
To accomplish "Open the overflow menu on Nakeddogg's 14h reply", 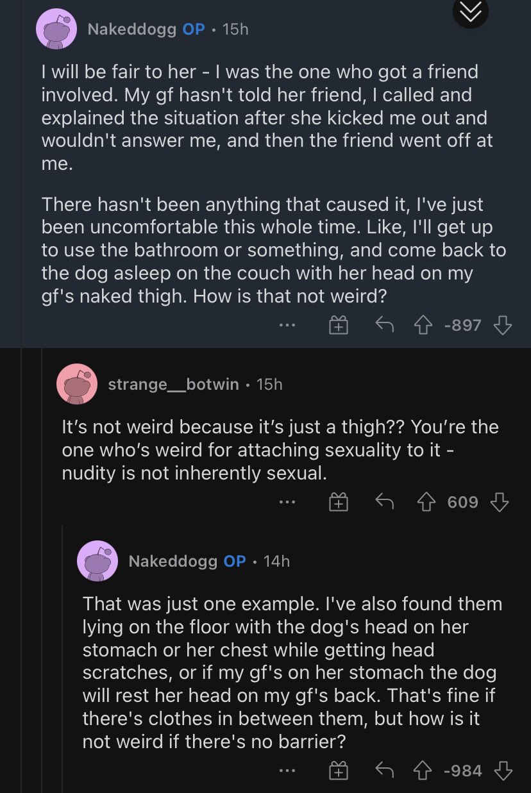I will tap(287, 769).
